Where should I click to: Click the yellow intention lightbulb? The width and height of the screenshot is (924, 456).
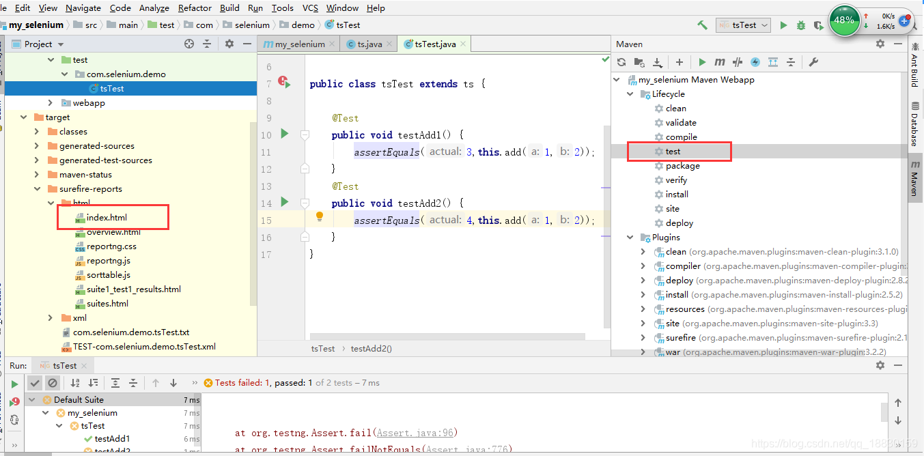319,217
